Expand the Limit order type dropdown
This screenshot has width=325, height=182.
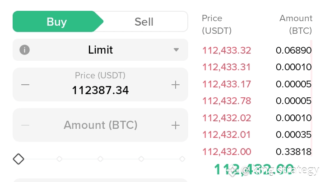(x=100, y=50)
